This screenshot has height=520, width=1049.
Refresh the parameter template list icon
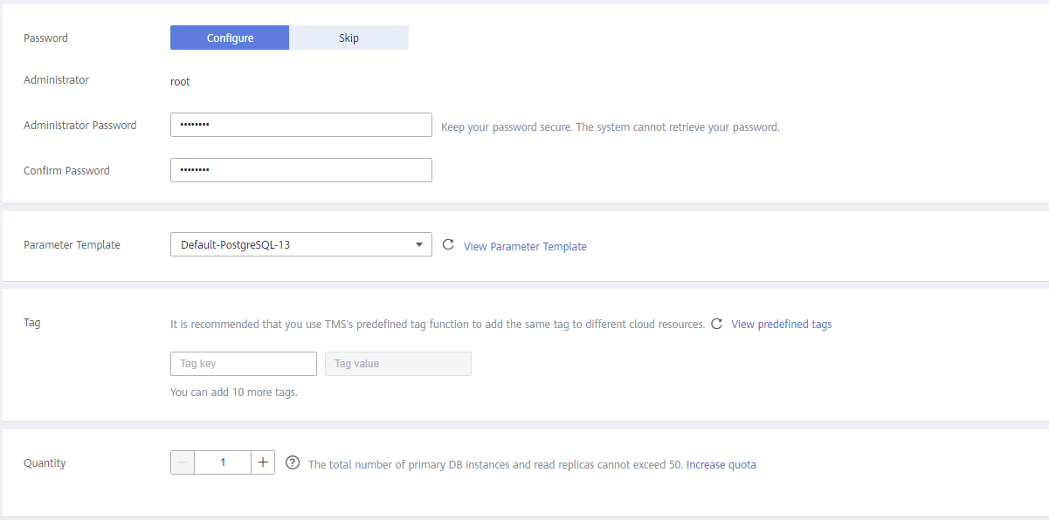(x=448, y=245)
